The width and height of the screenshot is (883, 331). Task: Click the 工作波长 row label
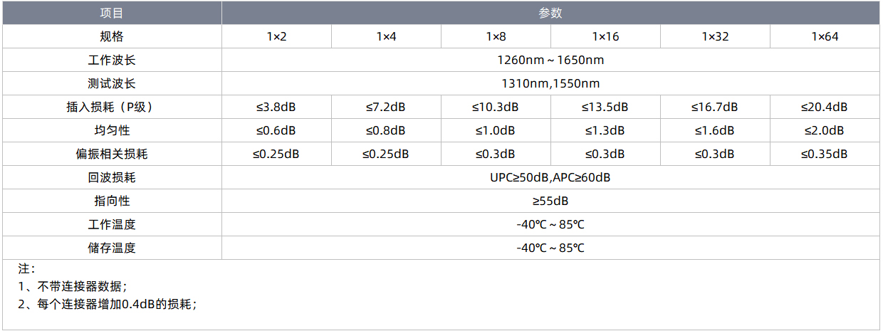tap(112, 60)
